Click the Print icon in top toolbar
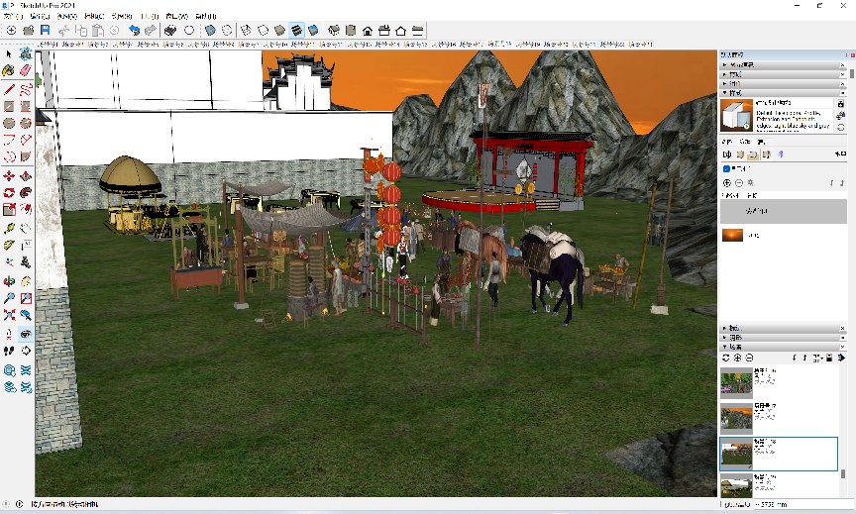The width and height of the screenshot is (856, 514). click(x=170, y=31)
